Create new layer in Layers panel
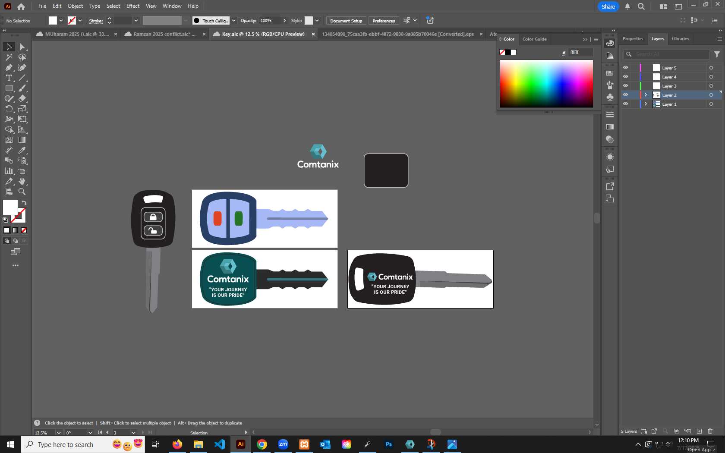This screenshot has width=725, height=453. (699, 431)
